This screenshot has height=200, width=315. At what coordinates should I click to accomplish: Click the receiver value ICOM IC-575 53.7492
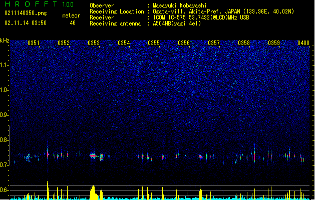[180, 17]
